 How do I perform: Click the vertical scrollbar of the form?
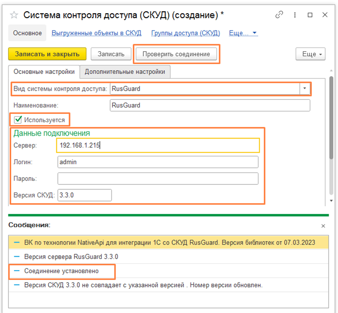point(331,123)
